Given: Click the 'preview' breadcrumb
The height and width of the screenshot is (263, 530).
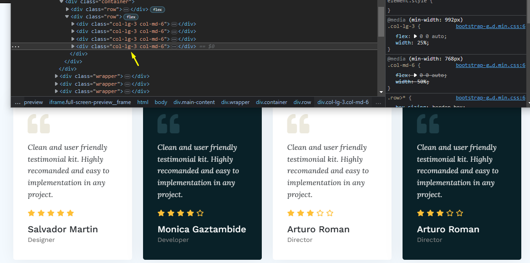Looking at the screenshot, I should pos(33,102).
